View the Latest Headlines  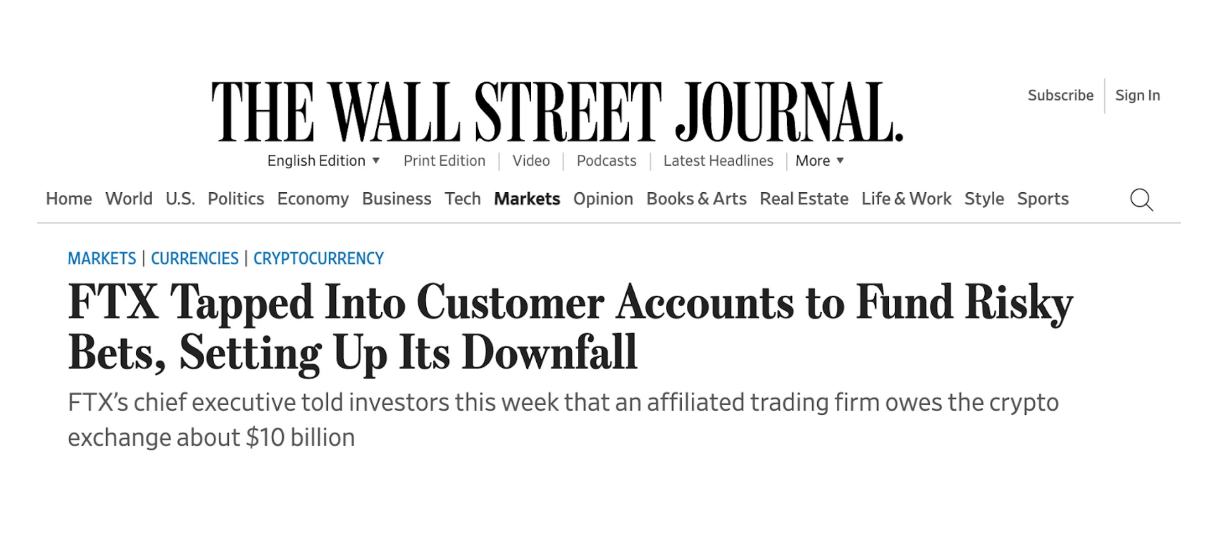click(x=718, y=161)
